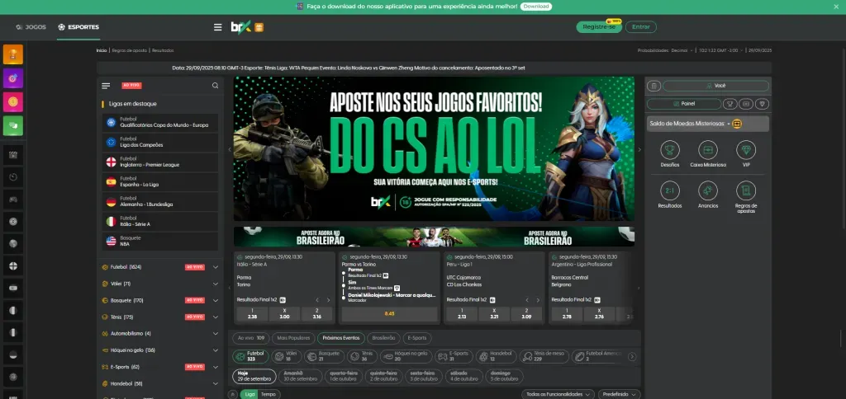Select draw odds 3.00 Parma vs Torino
The width and height of the screenshot is (846, 399).
point(284,314)
